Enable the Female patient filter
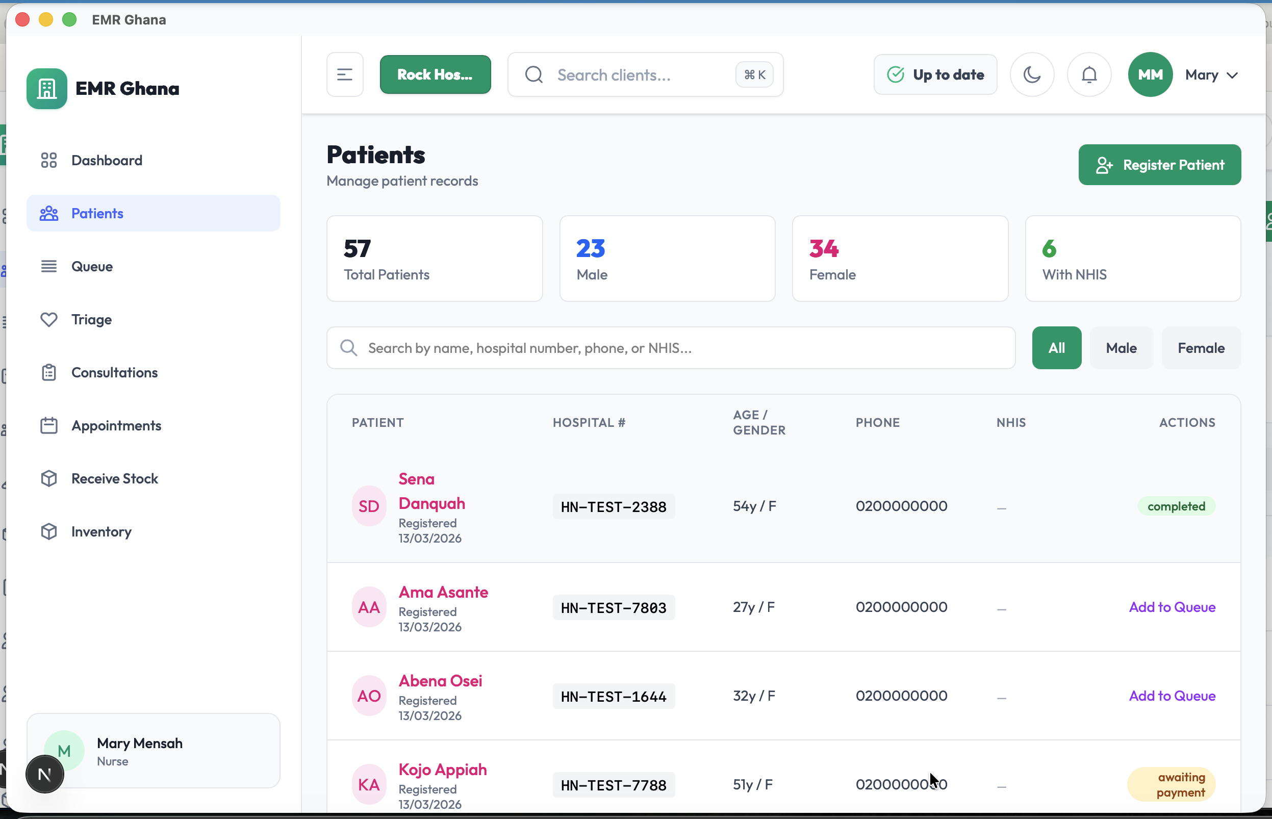1272x819 pixels. 1201,348
